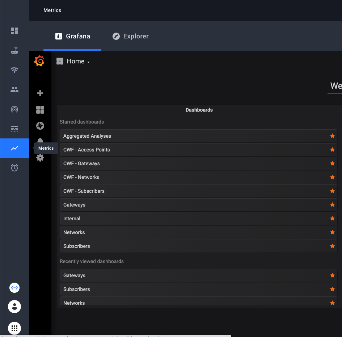Click the user profile icon at bottom left

[14, 306]
